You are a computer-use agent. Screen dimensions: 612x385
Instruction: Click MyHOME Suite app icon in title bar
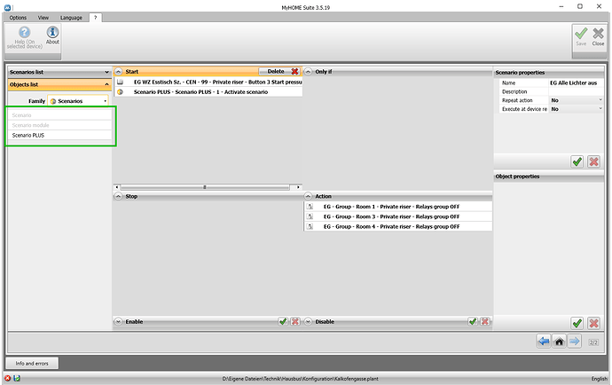pos(7,7)
